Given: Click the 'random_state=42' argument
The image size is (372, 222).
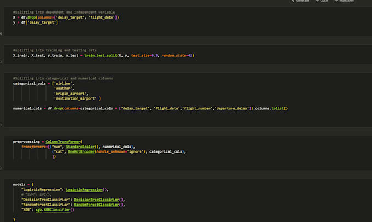Looking at the screenshot, I should pos(177,56).
